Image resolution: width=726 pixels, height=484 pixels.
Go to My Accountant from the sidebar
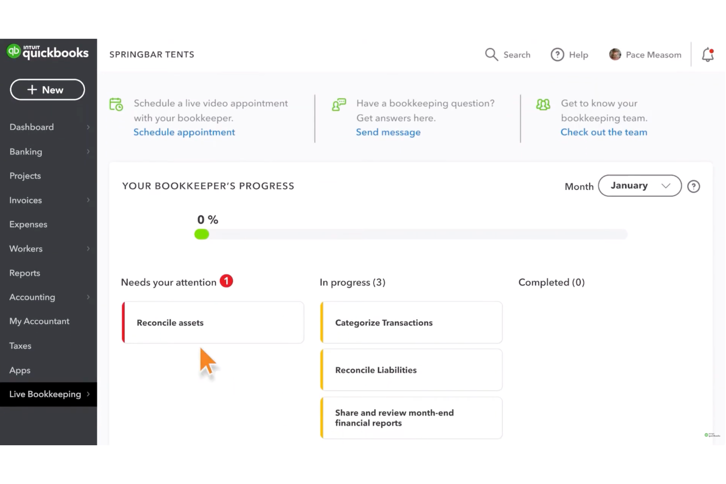pos(39,321)
